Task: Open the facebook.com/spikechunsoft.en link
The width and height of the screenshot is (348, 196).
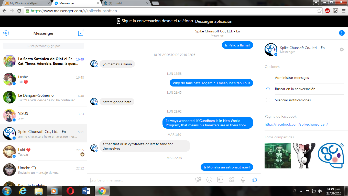Action: 296,125
